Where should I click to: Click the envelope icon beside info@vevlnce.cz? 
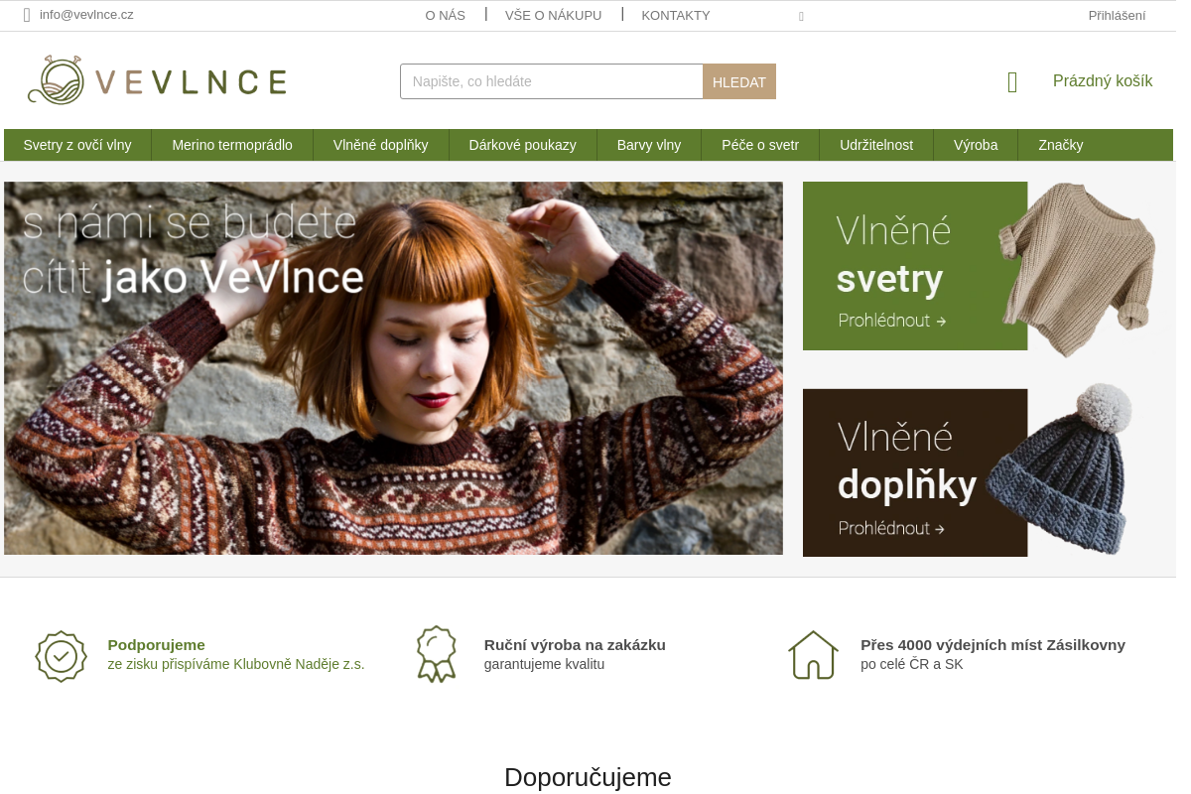26,15
